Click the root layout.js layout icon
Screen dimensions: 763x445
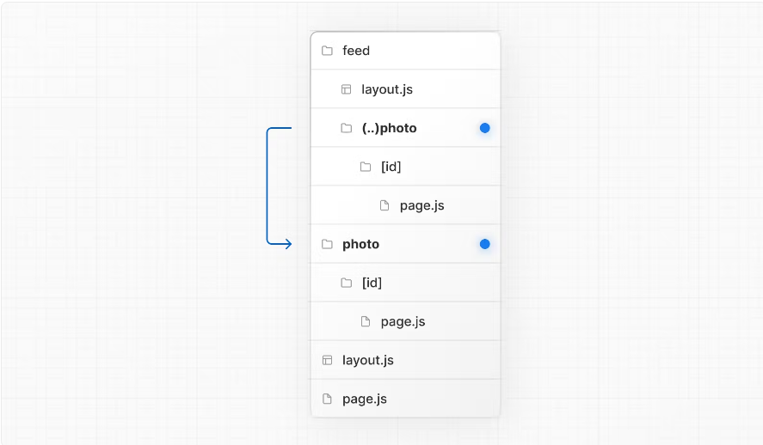[327, 360]
